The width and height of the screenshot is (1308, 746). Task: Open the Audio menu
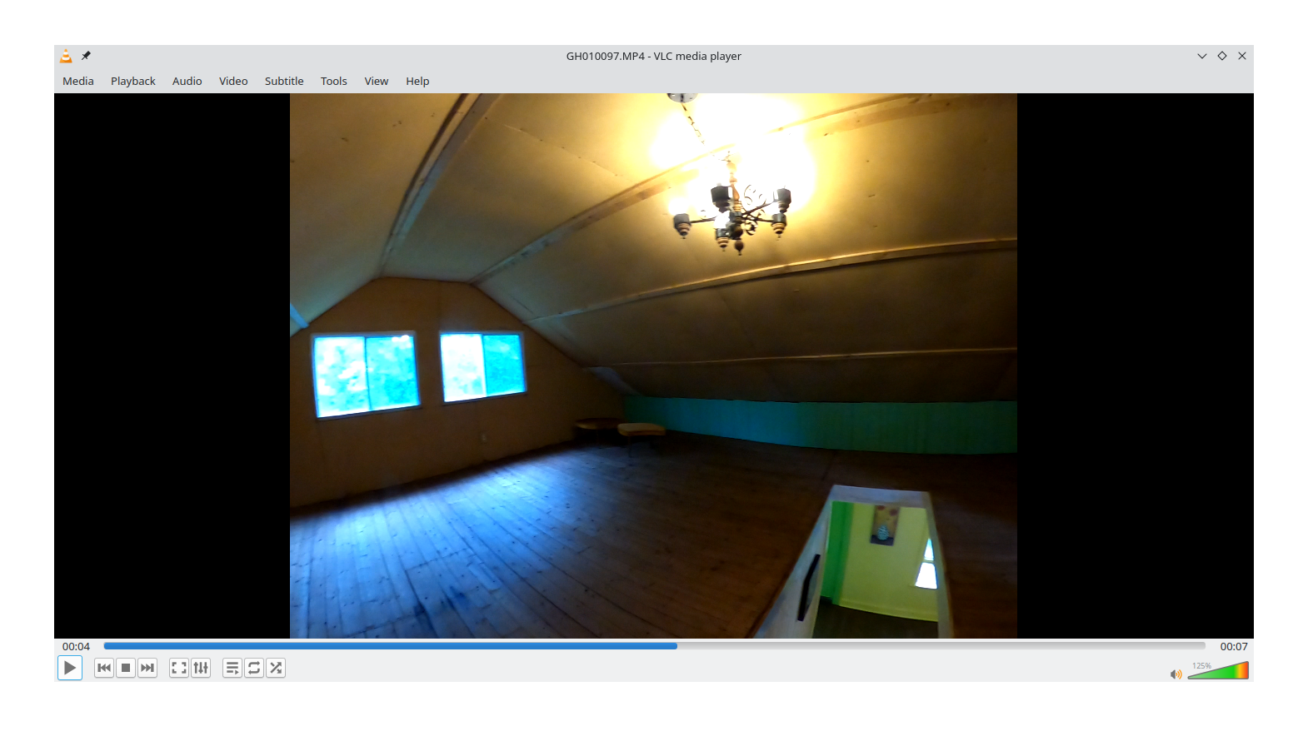coord(187,81)
